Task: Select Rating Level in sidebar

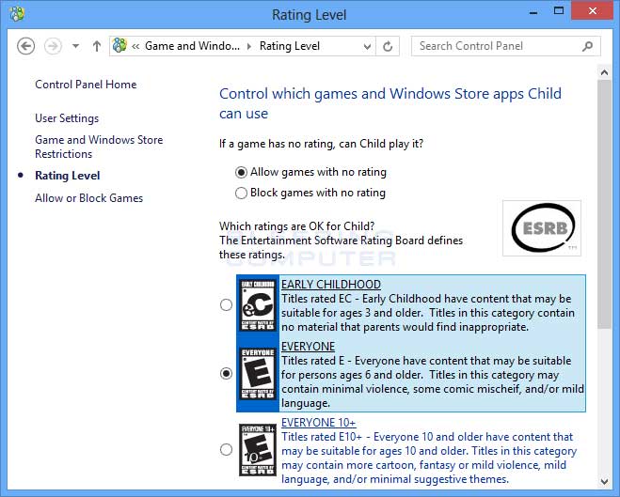Action: point(68,176)
